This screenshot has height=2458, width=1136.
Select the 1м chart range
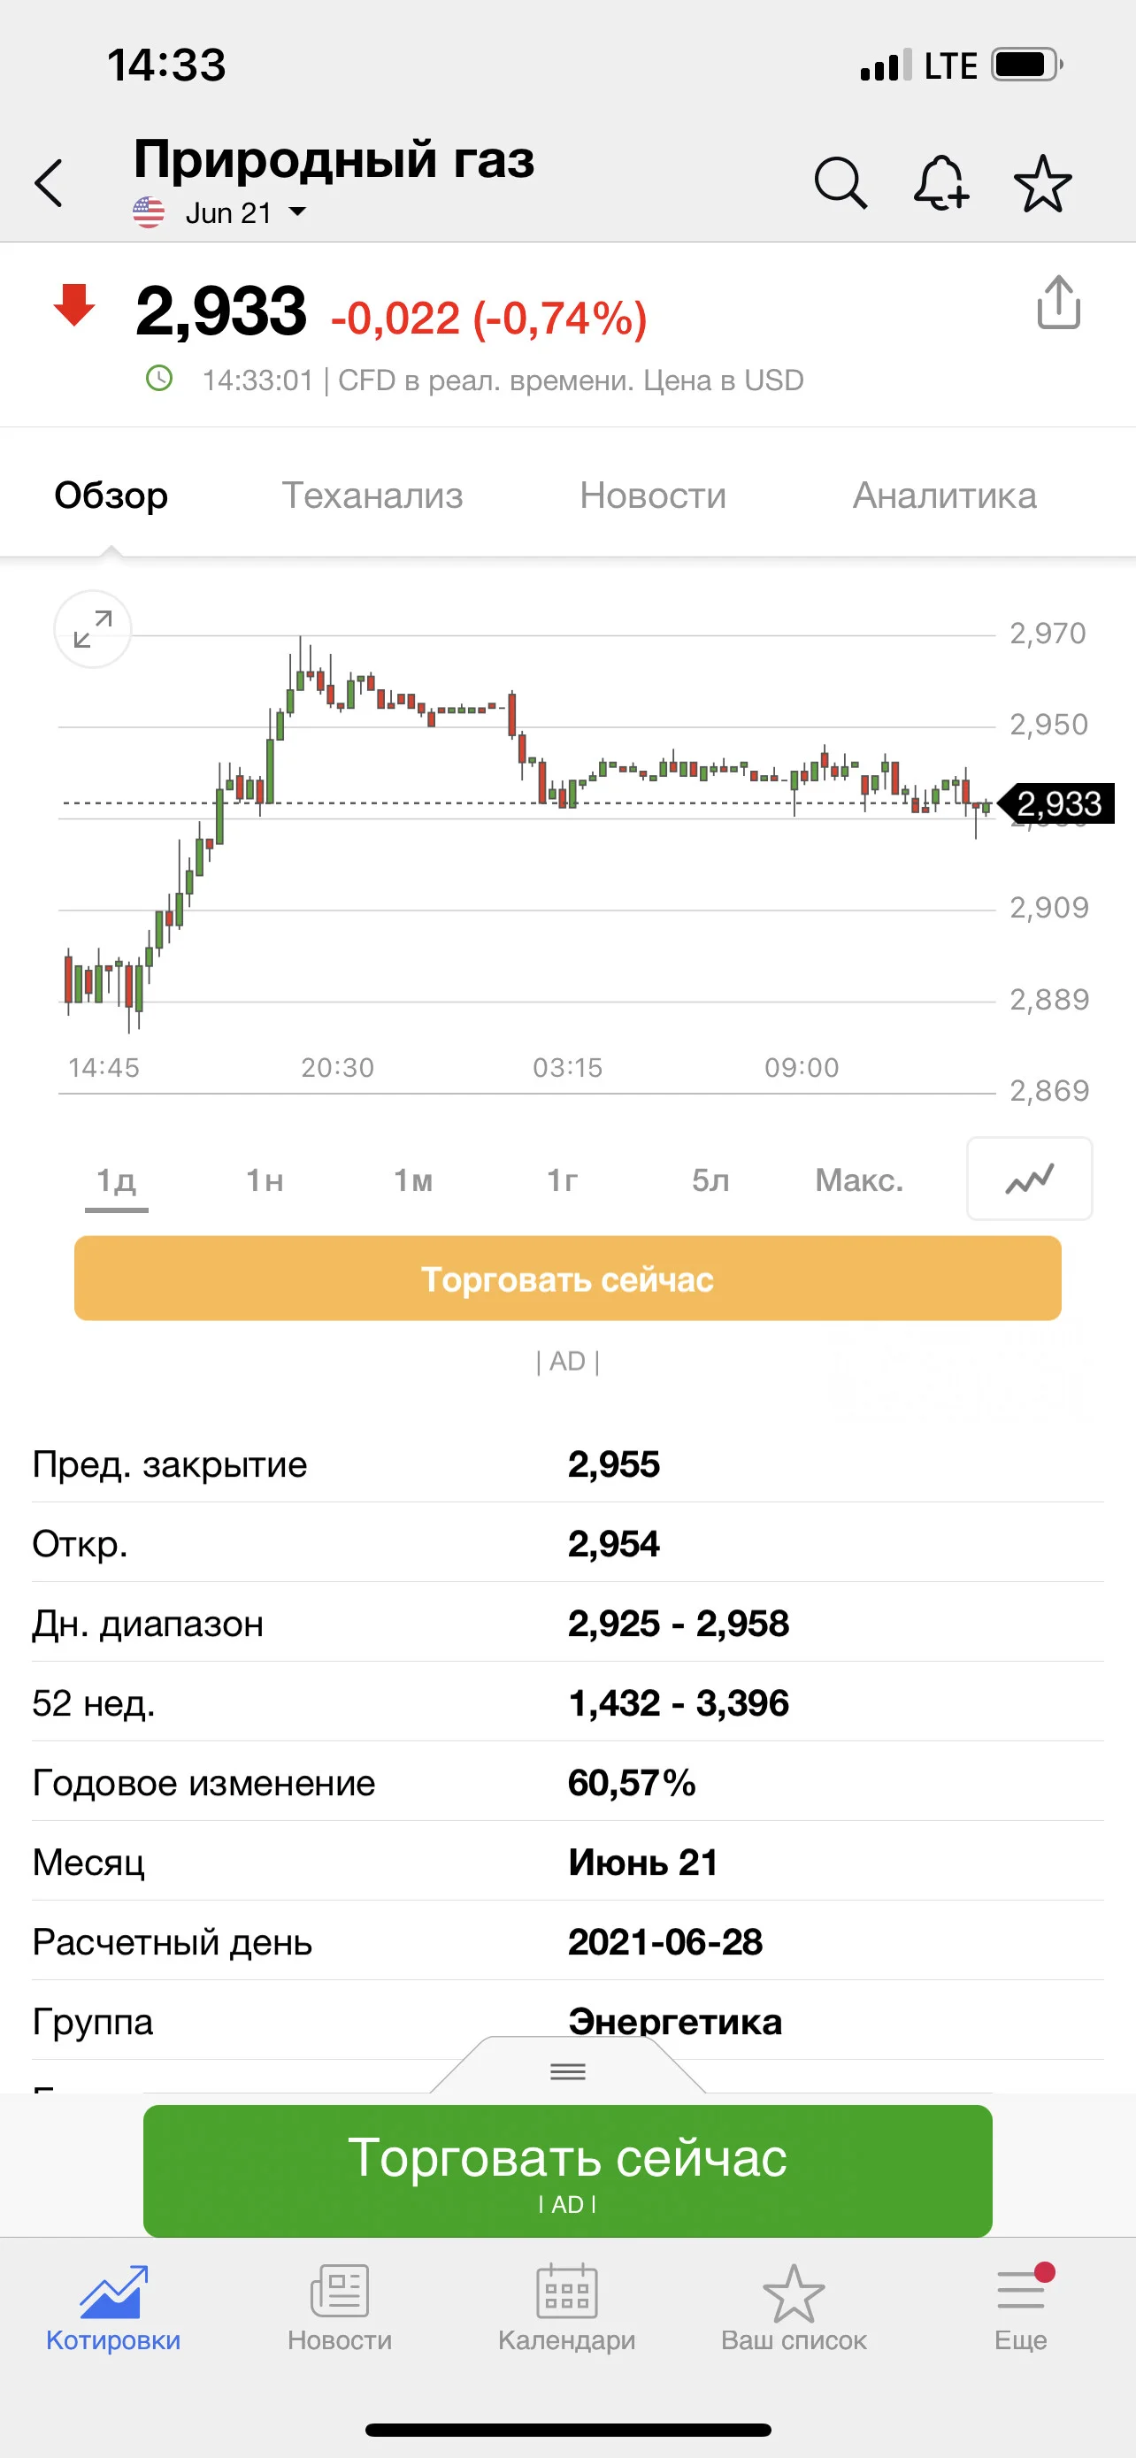(x=413, y=1180)
